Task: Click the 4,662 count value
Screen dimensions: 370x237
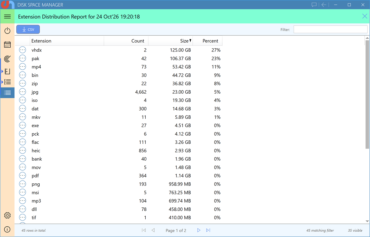Action: click(x=141, y=92)
